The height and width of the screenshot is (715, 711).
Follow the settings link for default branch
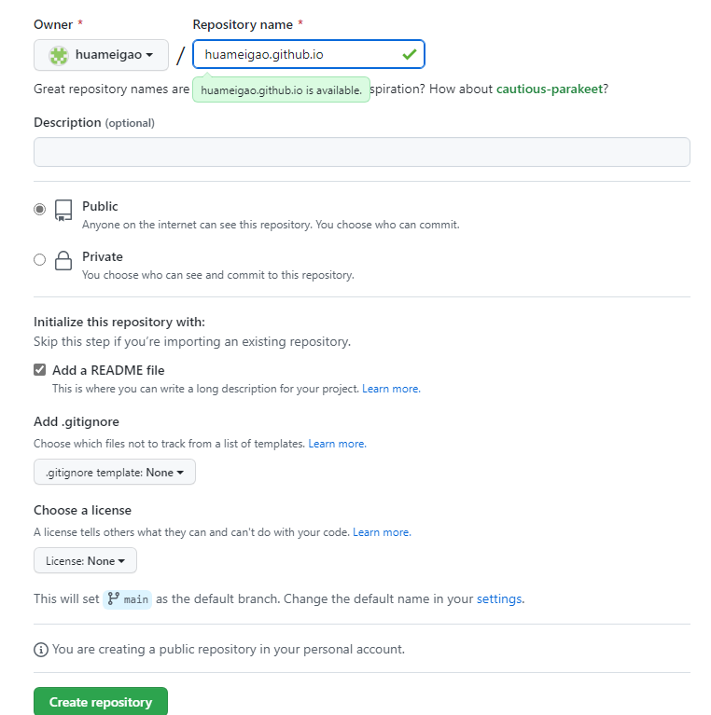[x=499, y=598]
